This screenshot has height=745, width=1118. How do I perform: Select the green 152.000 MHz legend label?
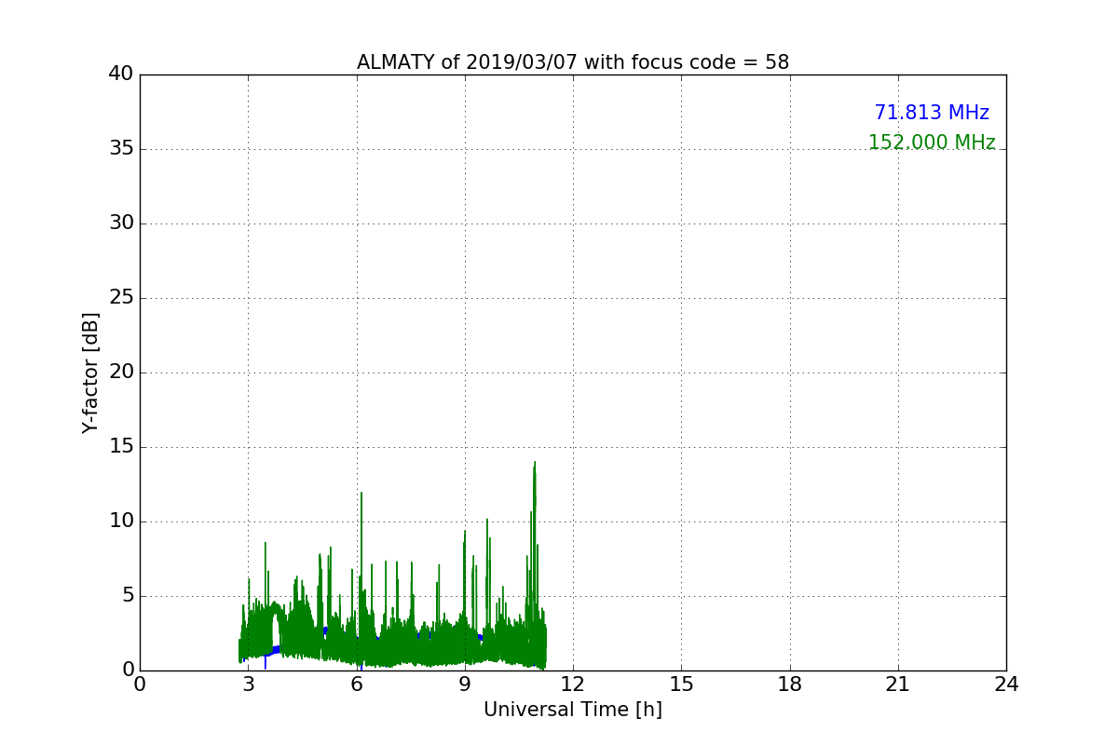click(x=932, y=142)
